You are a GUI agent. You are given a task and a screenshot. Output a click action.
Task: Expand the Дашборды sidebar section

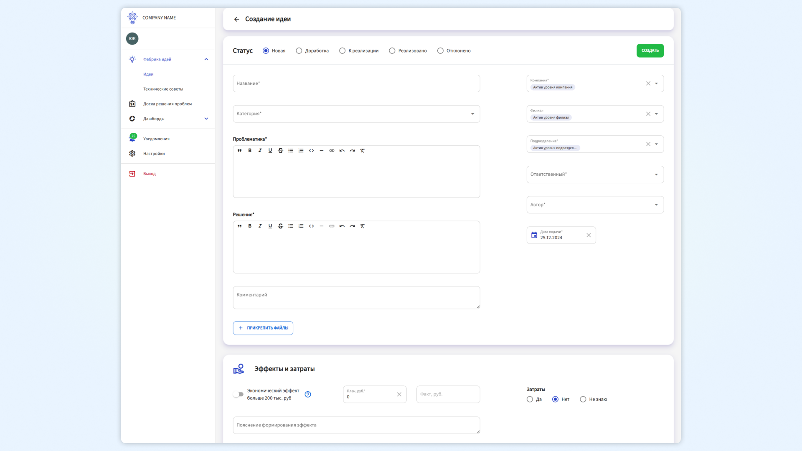pos(206,119)
